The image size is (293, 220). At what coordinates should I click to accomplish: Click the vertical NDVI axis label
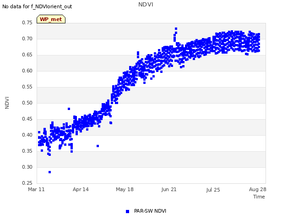click(7, 103)
